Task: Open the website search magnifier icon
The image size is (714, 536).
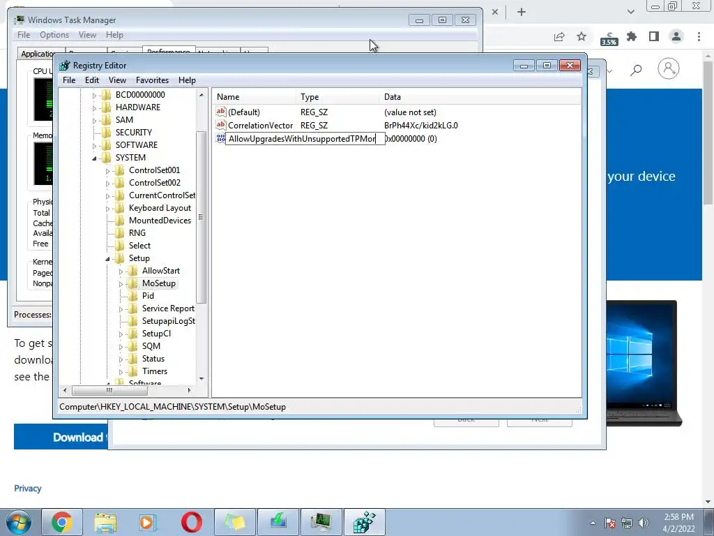Action: tap(636, 70)
